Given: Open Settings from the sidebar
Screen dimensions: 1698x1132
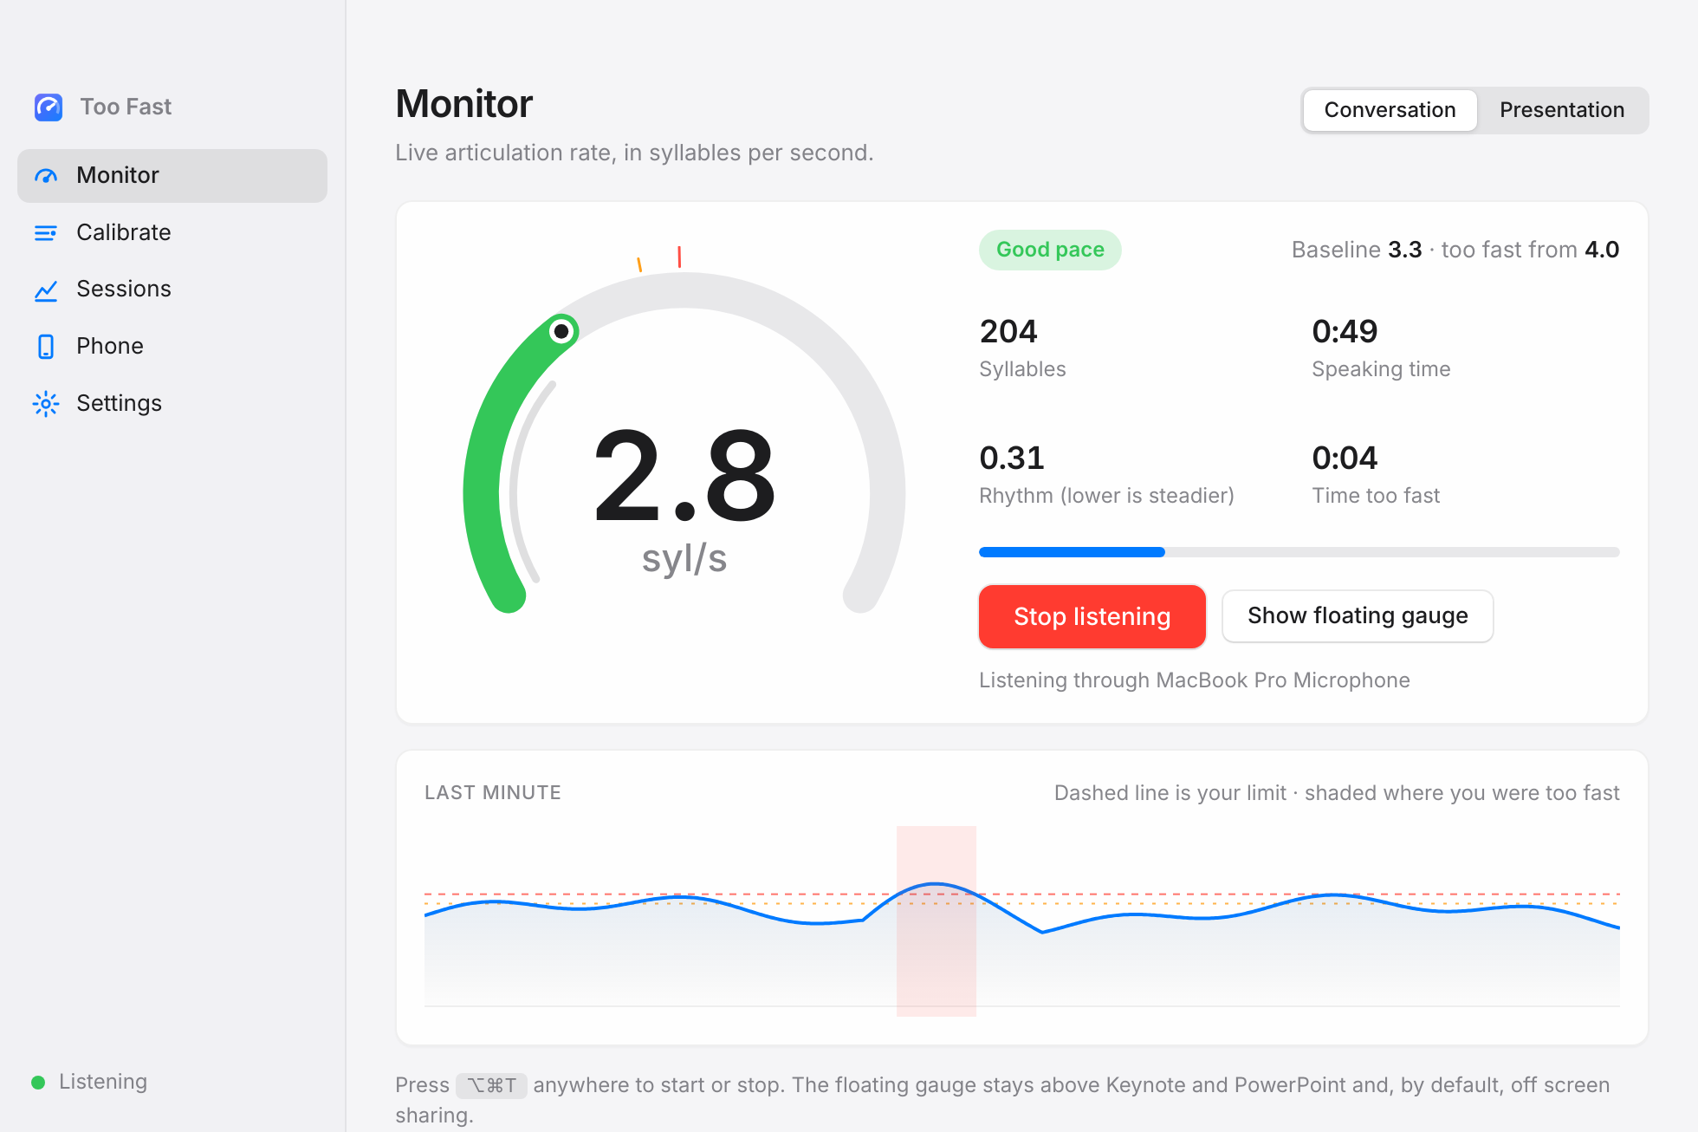Looking at the screenshot, I should click(x=172, y=403).
